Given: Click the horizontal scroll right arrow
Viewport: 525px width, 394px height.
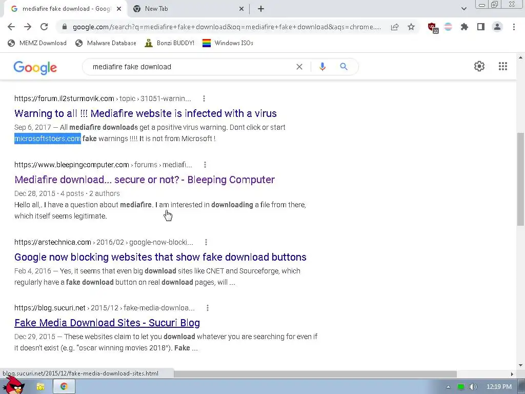Looking at the screenshot, I should [512, 374].
